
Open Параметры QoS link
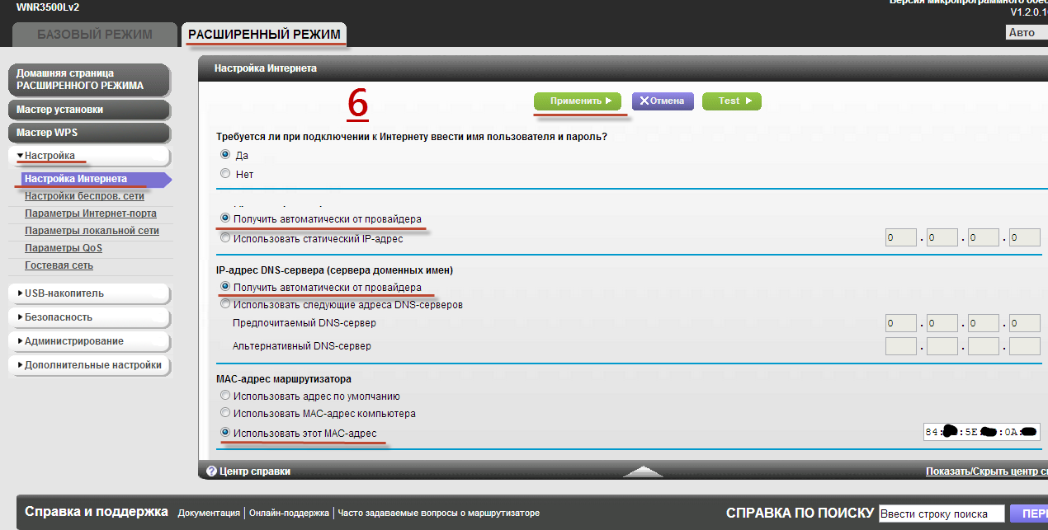click(x=64, y=248)
